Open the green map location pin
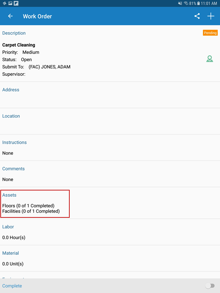 click(209, 59)
